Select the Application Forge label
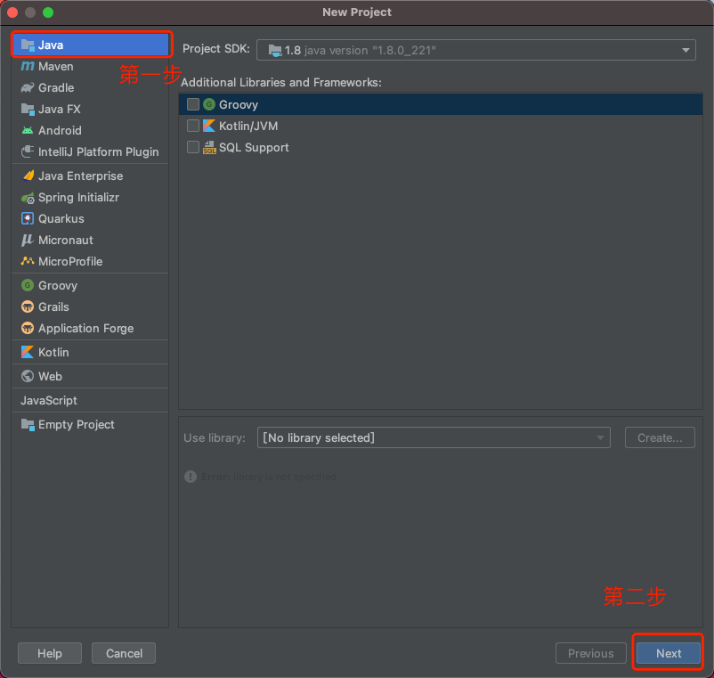The width and height of the screenshot is (714, 678). (x=86, y=329)
